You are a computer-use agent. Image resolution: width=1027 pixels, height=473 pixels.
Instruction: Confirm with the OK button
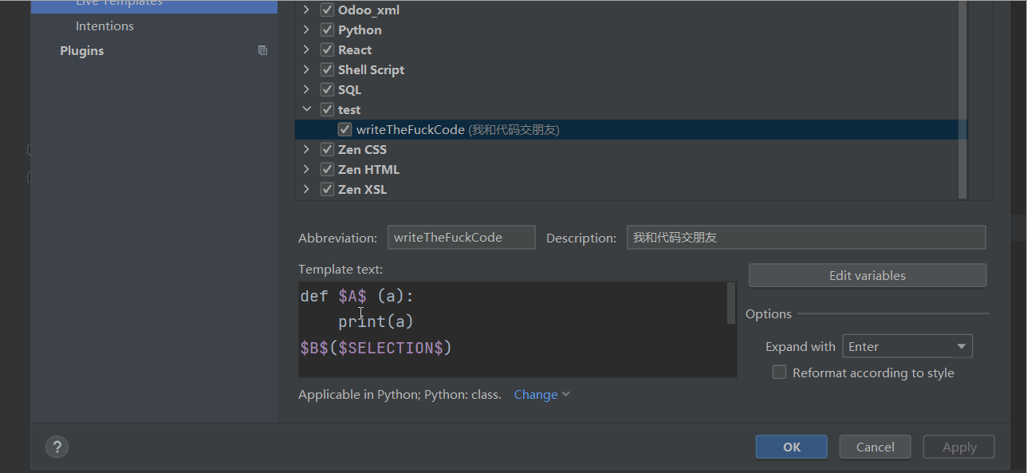pos(792,447)
